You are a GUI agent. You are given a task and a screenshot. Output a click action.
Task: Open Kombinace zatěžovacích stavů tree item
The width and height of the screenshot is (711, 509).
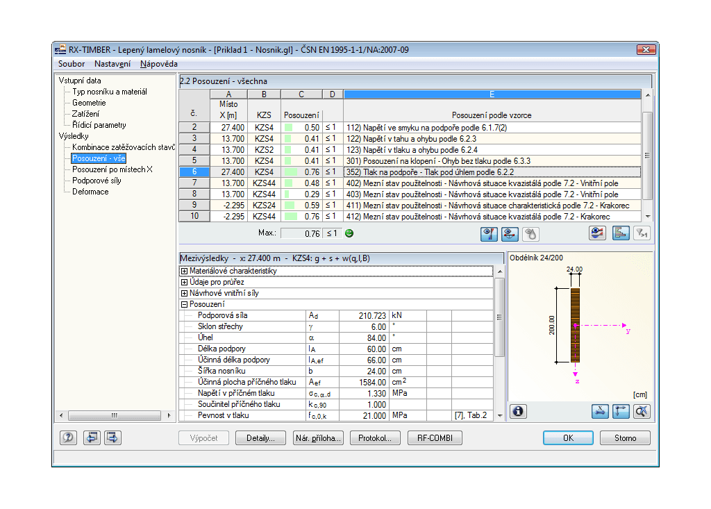[124, 147]
